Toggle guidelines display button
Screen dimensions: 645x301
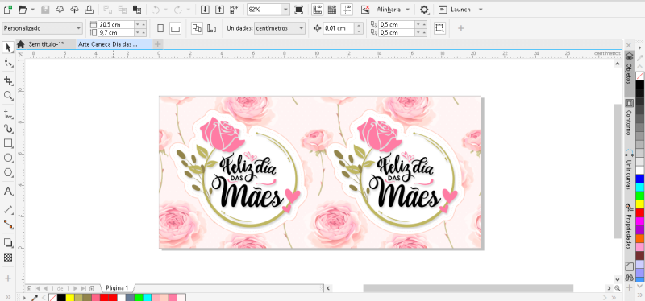click(x=347, y=9)
